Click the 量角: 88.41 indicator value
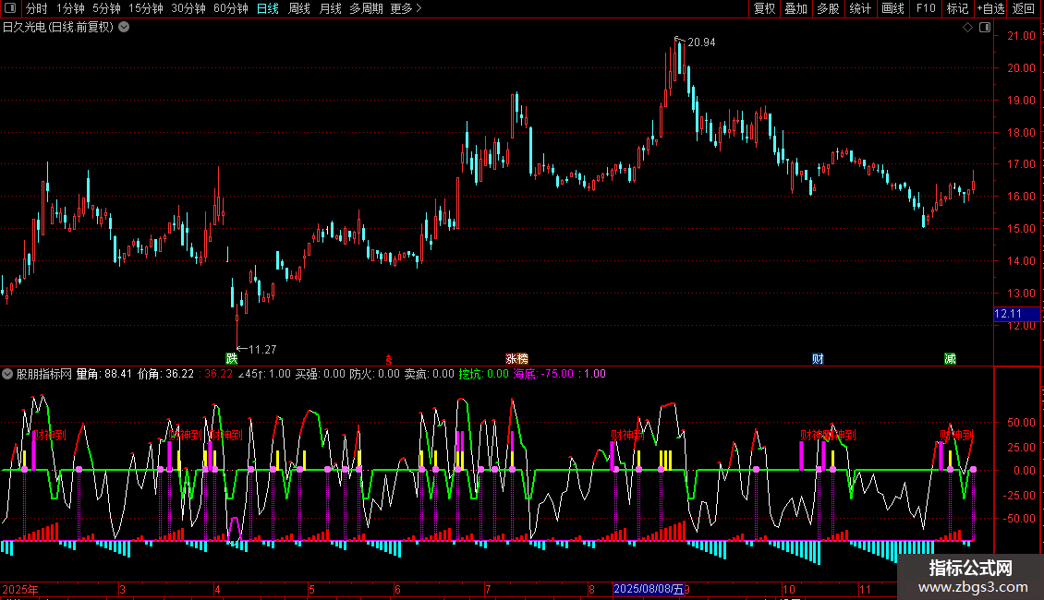Image resolution: width=1044 pixels, height=600 pixels. pos(103,374)
